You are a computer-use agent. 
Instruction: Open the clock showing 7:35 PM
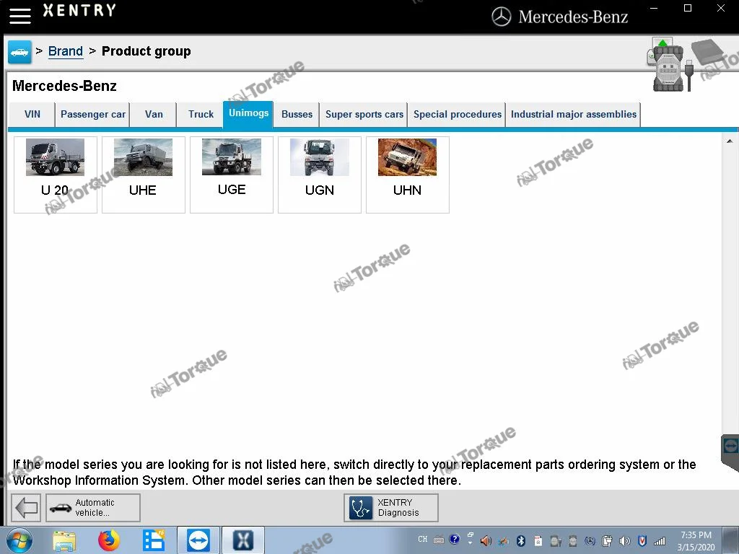tap(696, 541)
